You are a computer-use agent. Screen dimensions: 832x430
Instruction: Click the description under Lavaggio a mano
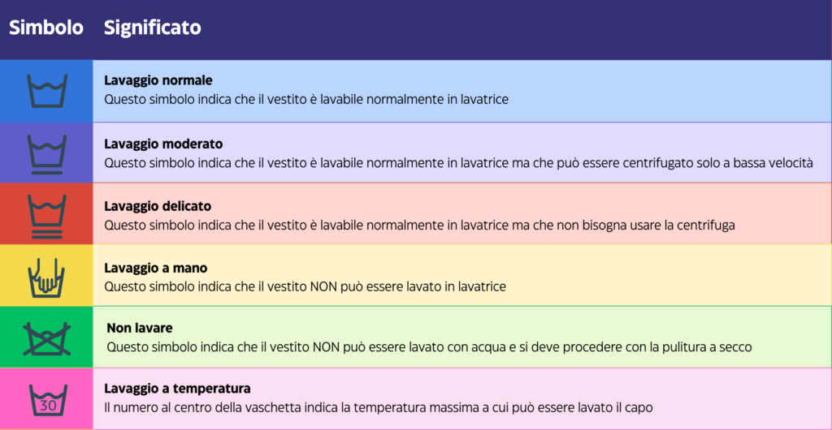pyautogui.click(x=305, y=286)
